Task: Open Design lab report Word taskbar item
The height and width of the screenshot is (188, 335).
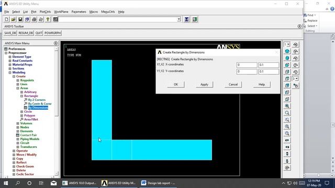Action: pyautogui.click(x=158, y=183)
